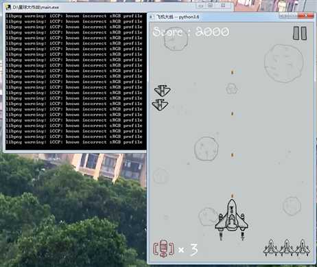Click the console window's title bar icon
The width and height of the screenshot is (317, 267).
click(x=8, y=7)
